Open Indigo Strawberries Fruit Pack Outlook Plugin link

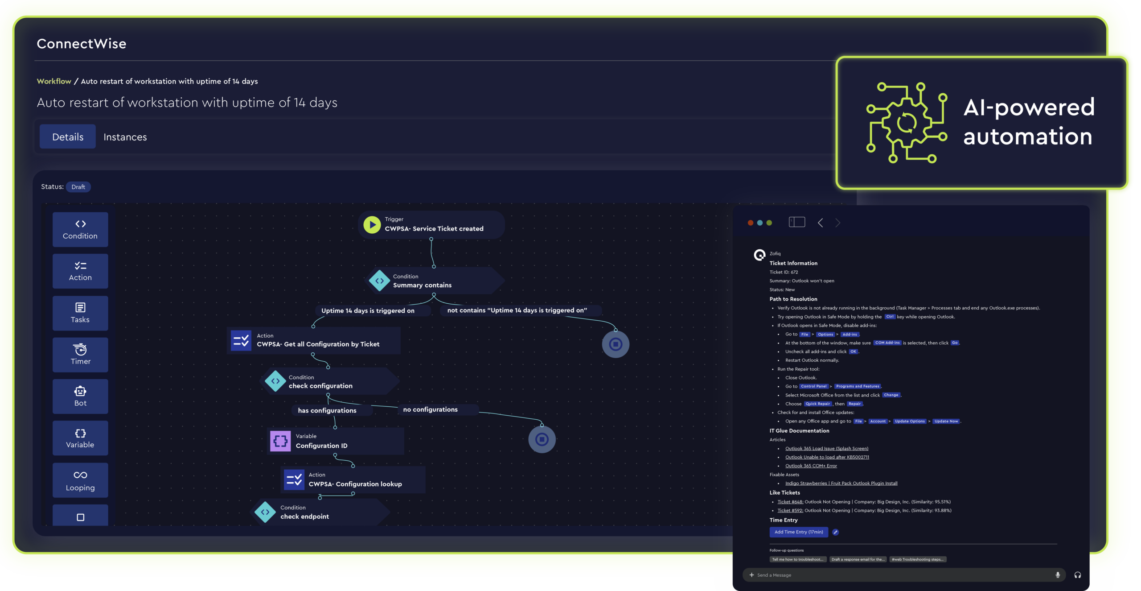click(841, 484)
